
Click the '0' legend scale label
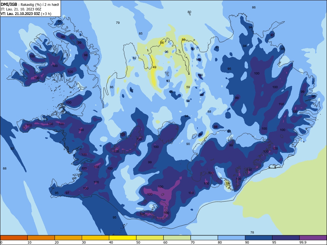click(x=1, y=242)
